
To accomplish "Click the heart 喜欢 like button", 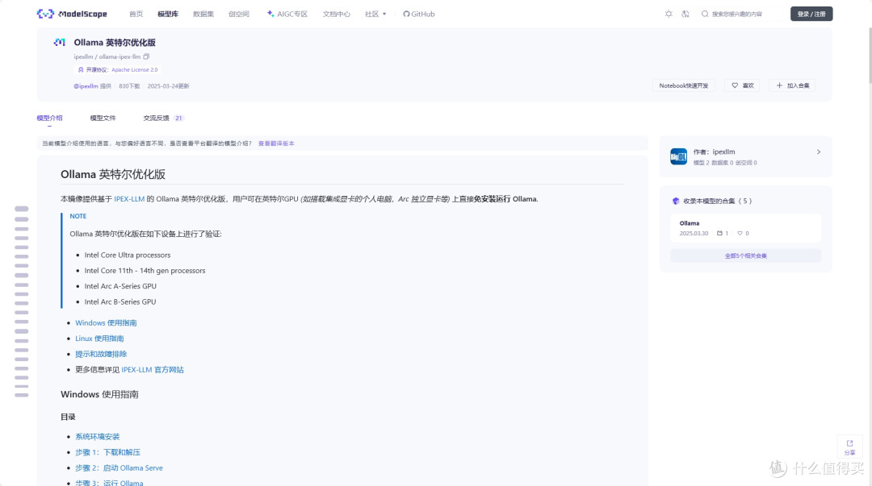I will tap(743, 85).
